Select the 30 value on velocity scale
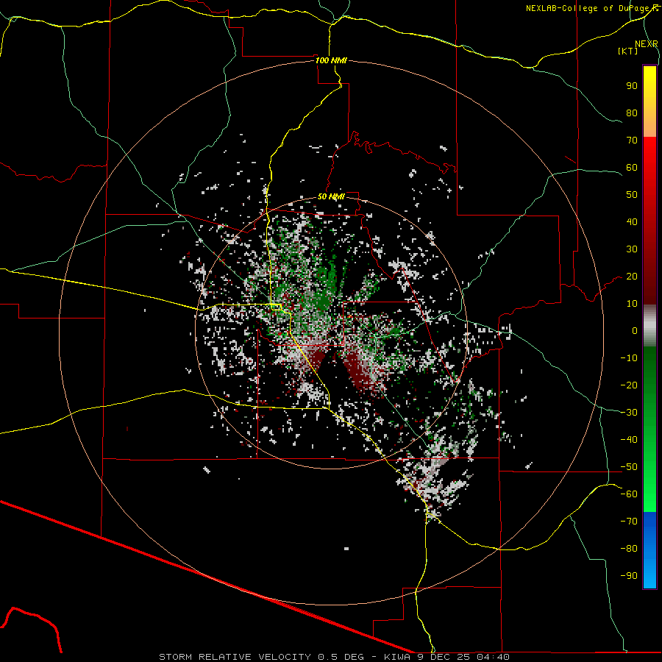 pos(632,249)
